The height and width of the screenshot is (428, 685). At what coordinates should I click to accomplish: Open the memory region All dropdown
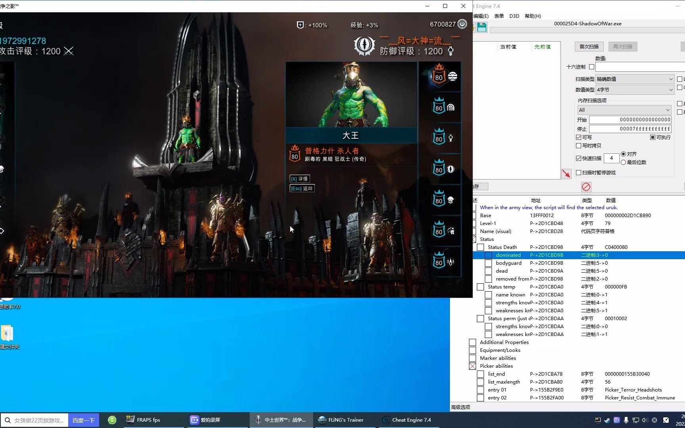tap(624, 110)
